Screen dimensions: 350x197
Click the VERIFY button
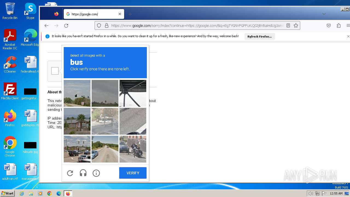pos(133,173)
